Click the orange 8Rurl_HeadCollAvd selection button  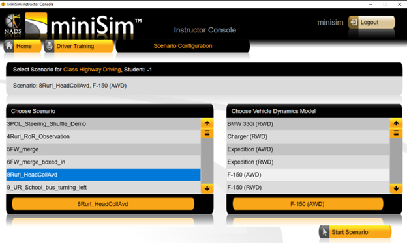pos(103,204)
